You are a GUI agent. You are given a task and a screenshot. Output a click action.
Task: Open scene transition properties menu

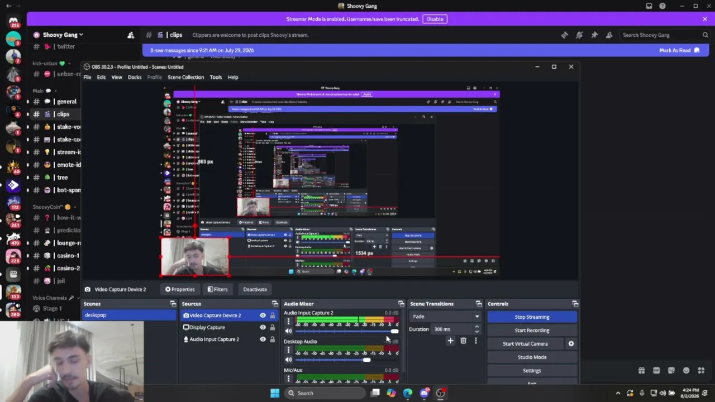[476, 341]
